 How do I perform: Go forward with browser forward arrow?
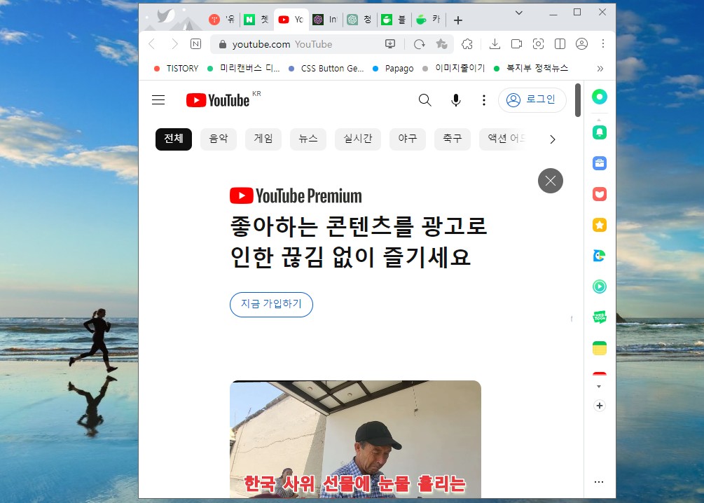(174, 44)
